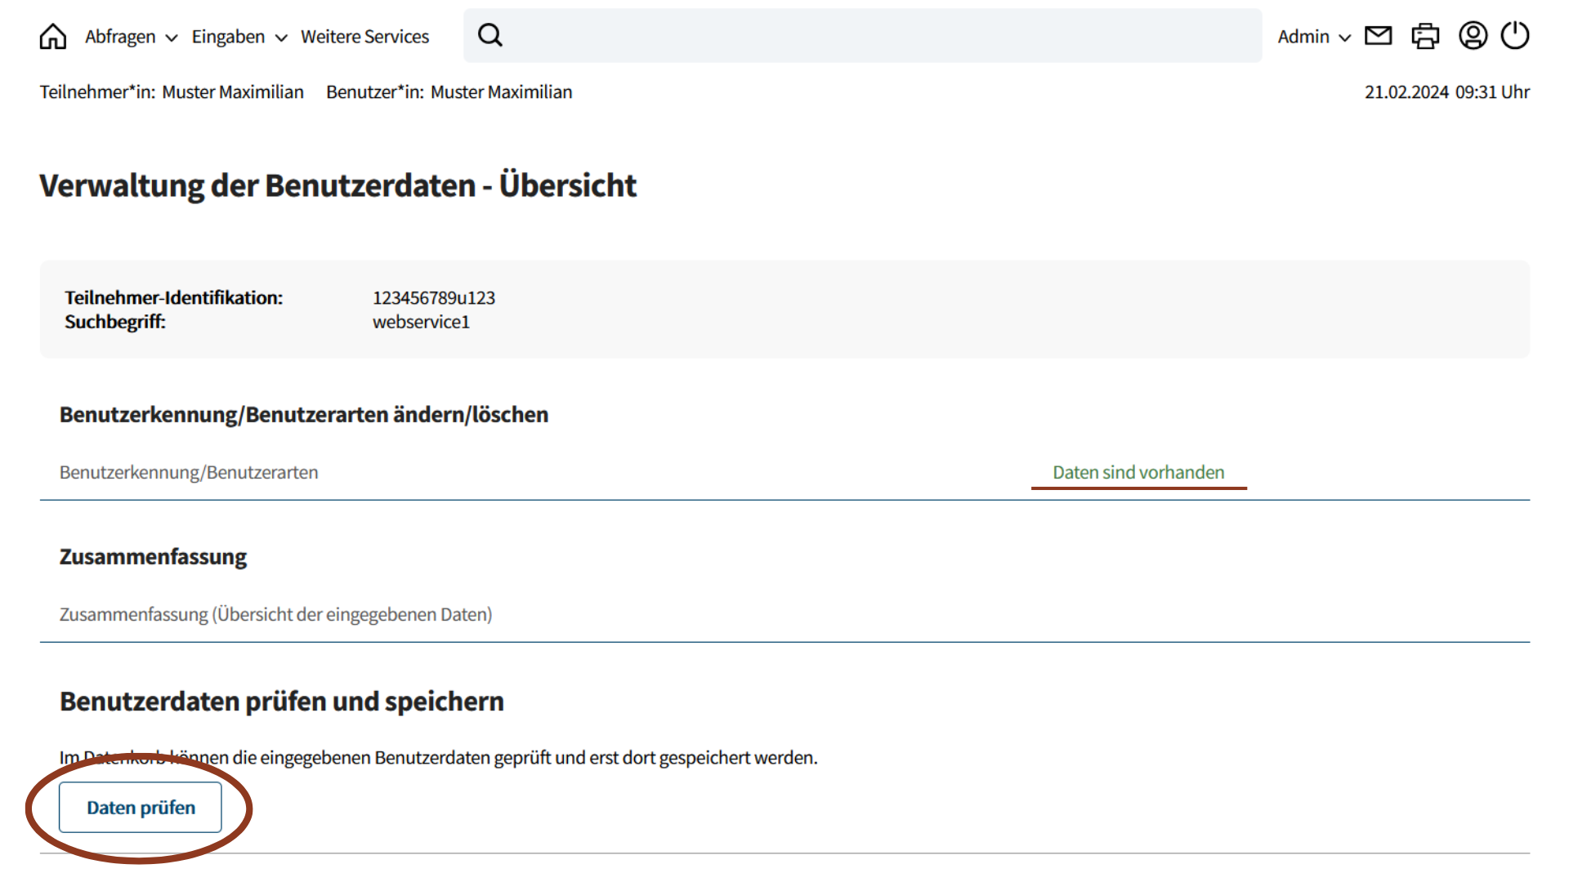This screenshot has height=882, width=1569.
Task: Select Weitere Services menu item
Action: pyautogui.click(x=365, y=36)
